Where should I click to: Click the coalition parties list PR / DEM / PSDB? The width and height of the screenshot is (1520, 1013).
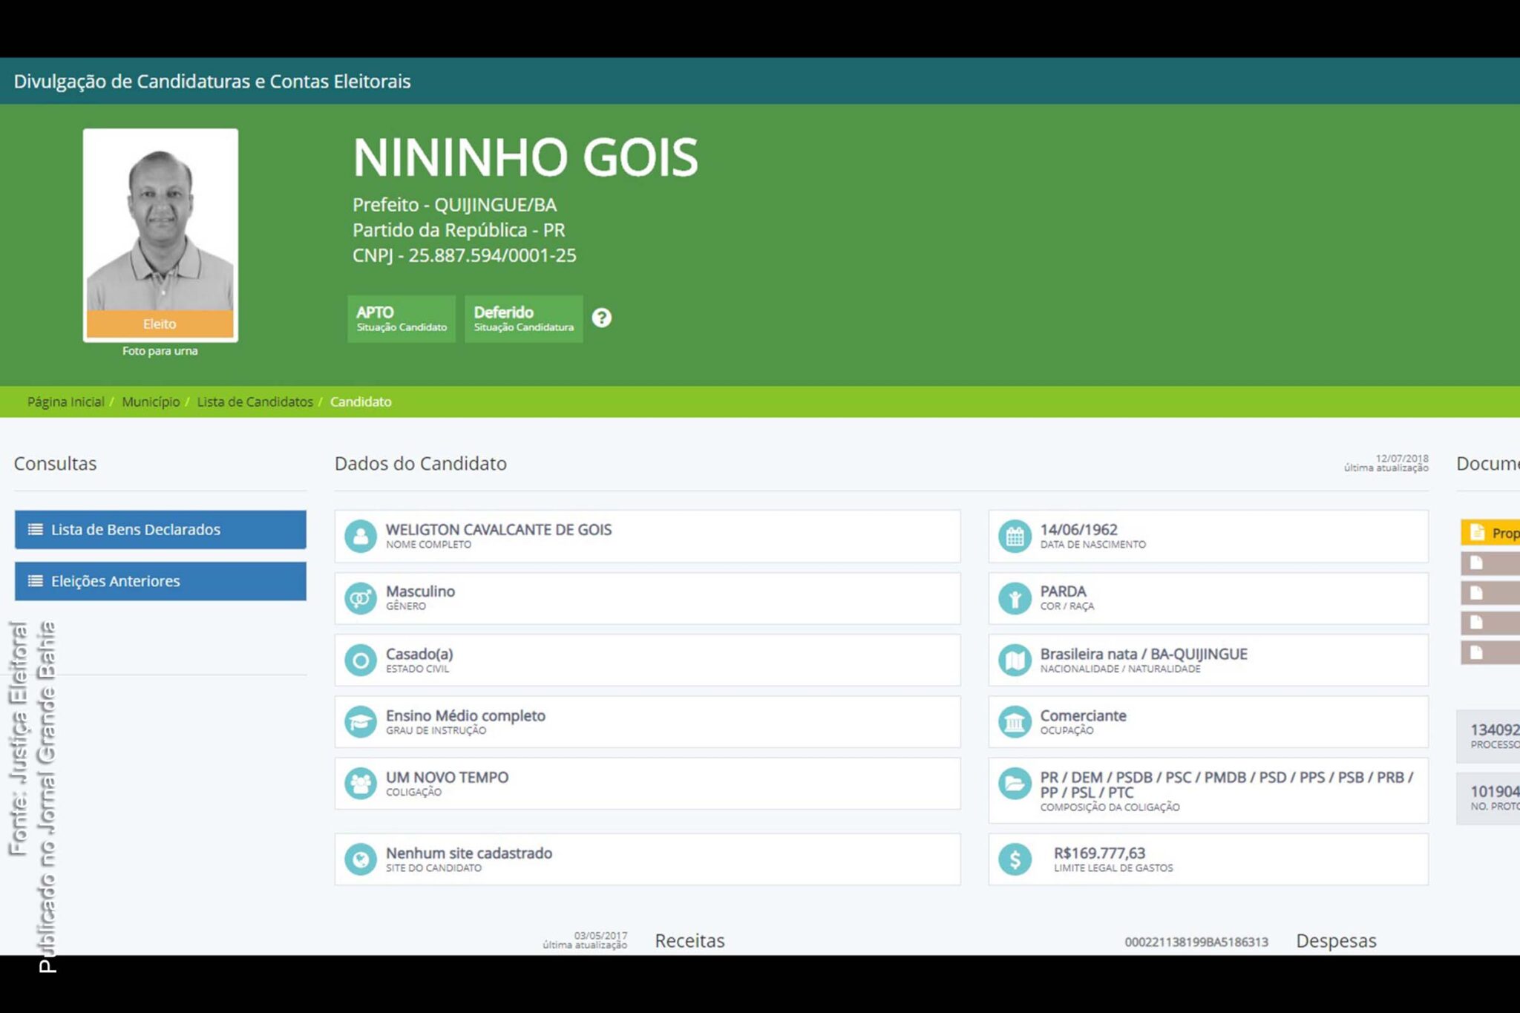[x=1226, y=784]
